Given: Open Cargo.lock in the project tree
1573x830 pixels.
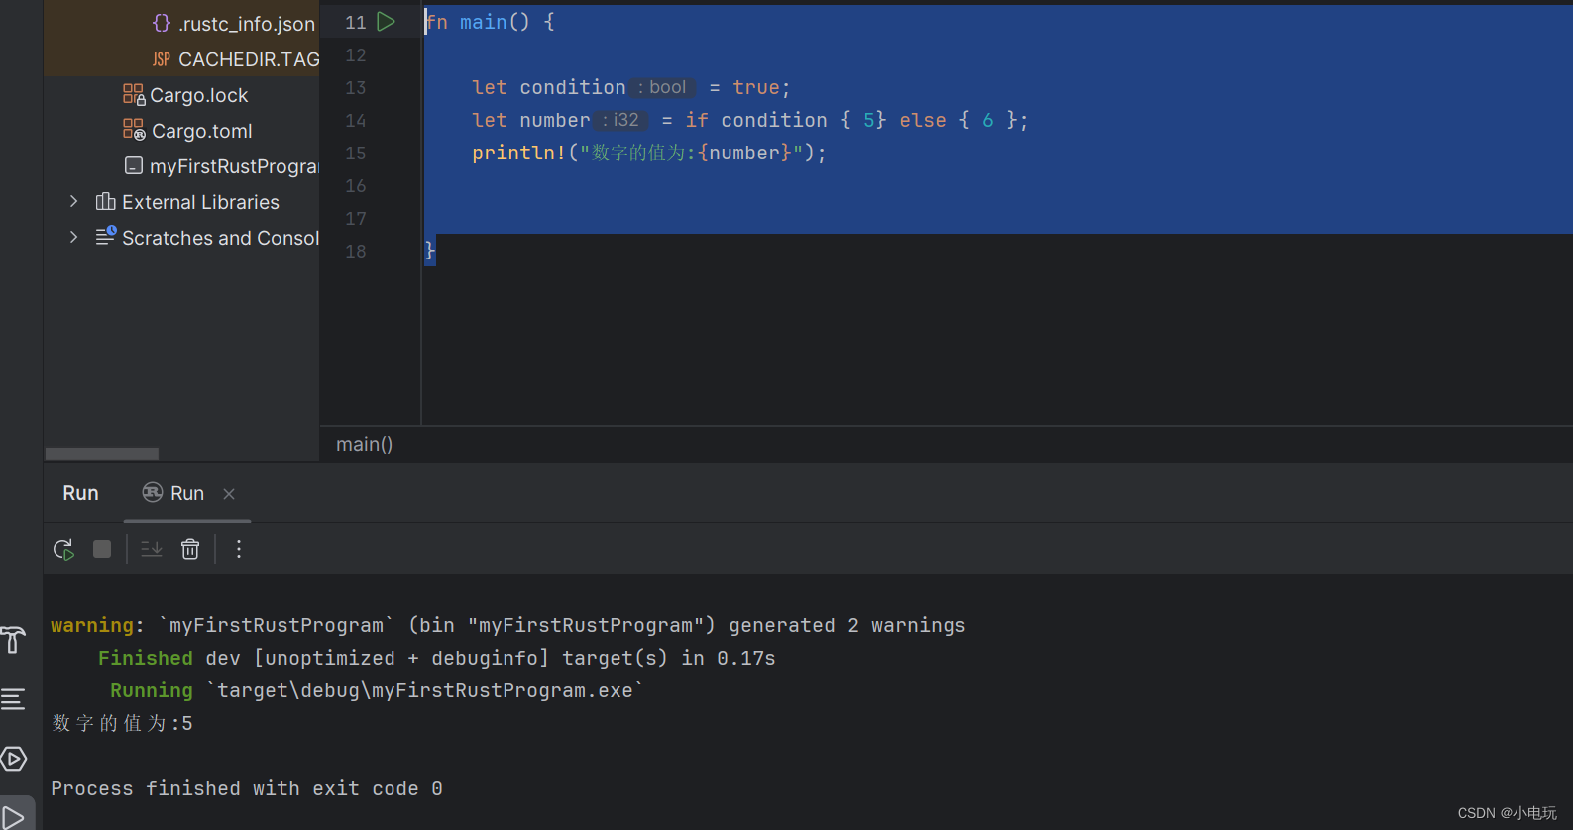Looking at the screenshot, I should click(198, 95).
